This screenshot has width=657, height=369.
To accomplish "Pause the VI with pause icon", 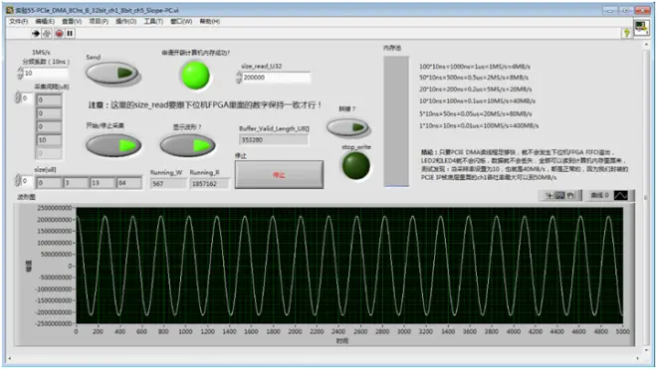I will point(70,33).
